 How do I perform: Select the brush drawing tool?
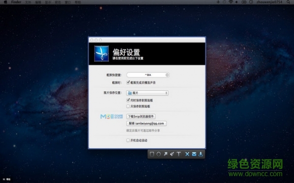click(x=172, y=154)
